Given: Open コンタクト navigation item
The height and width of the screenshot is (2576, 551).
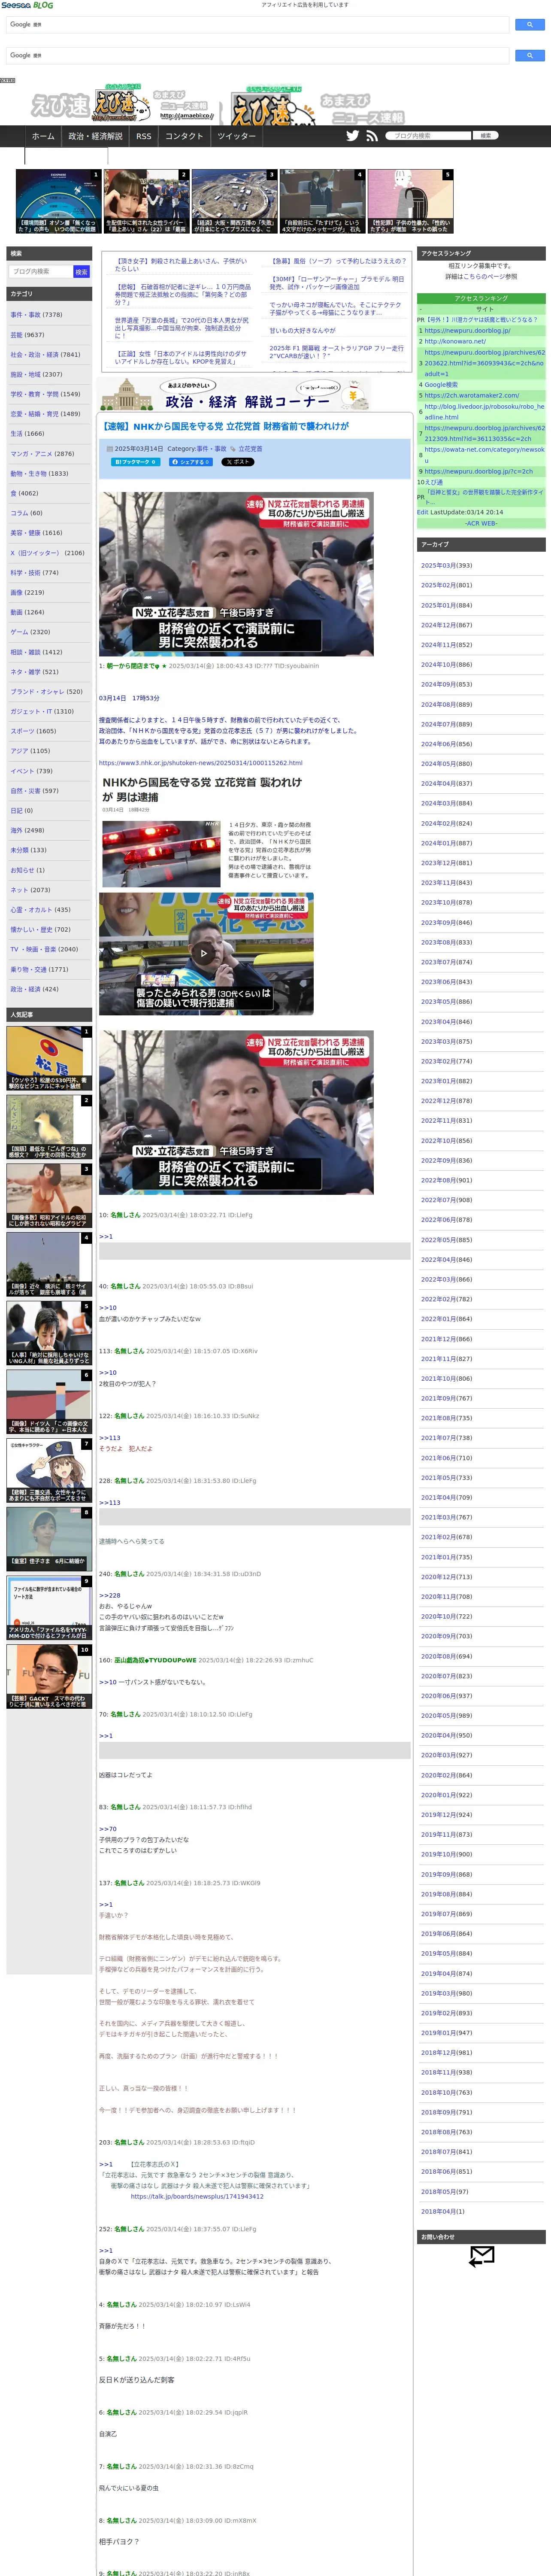Looking at the screenshot, I should pos(184,136).
